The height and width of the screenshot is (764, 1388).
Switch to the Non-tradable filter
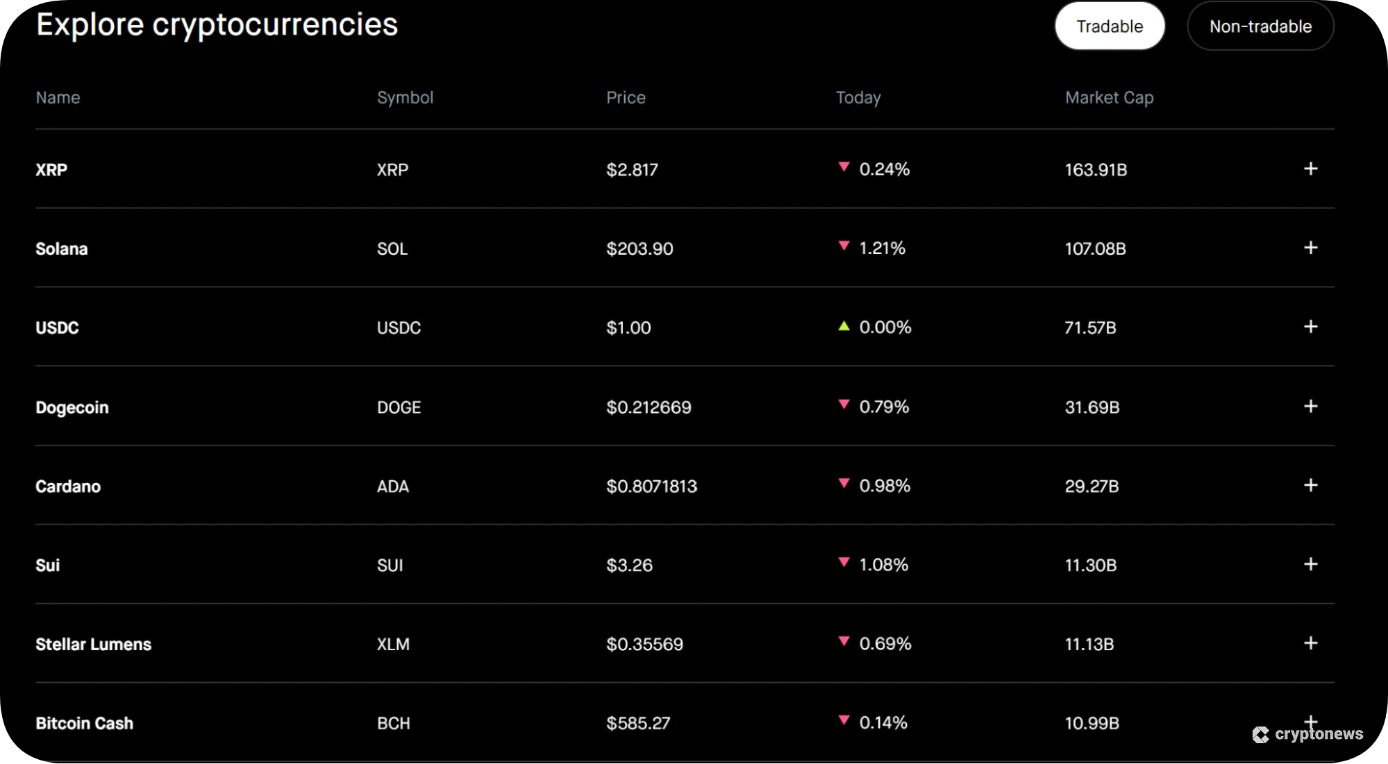[1260, 26]
